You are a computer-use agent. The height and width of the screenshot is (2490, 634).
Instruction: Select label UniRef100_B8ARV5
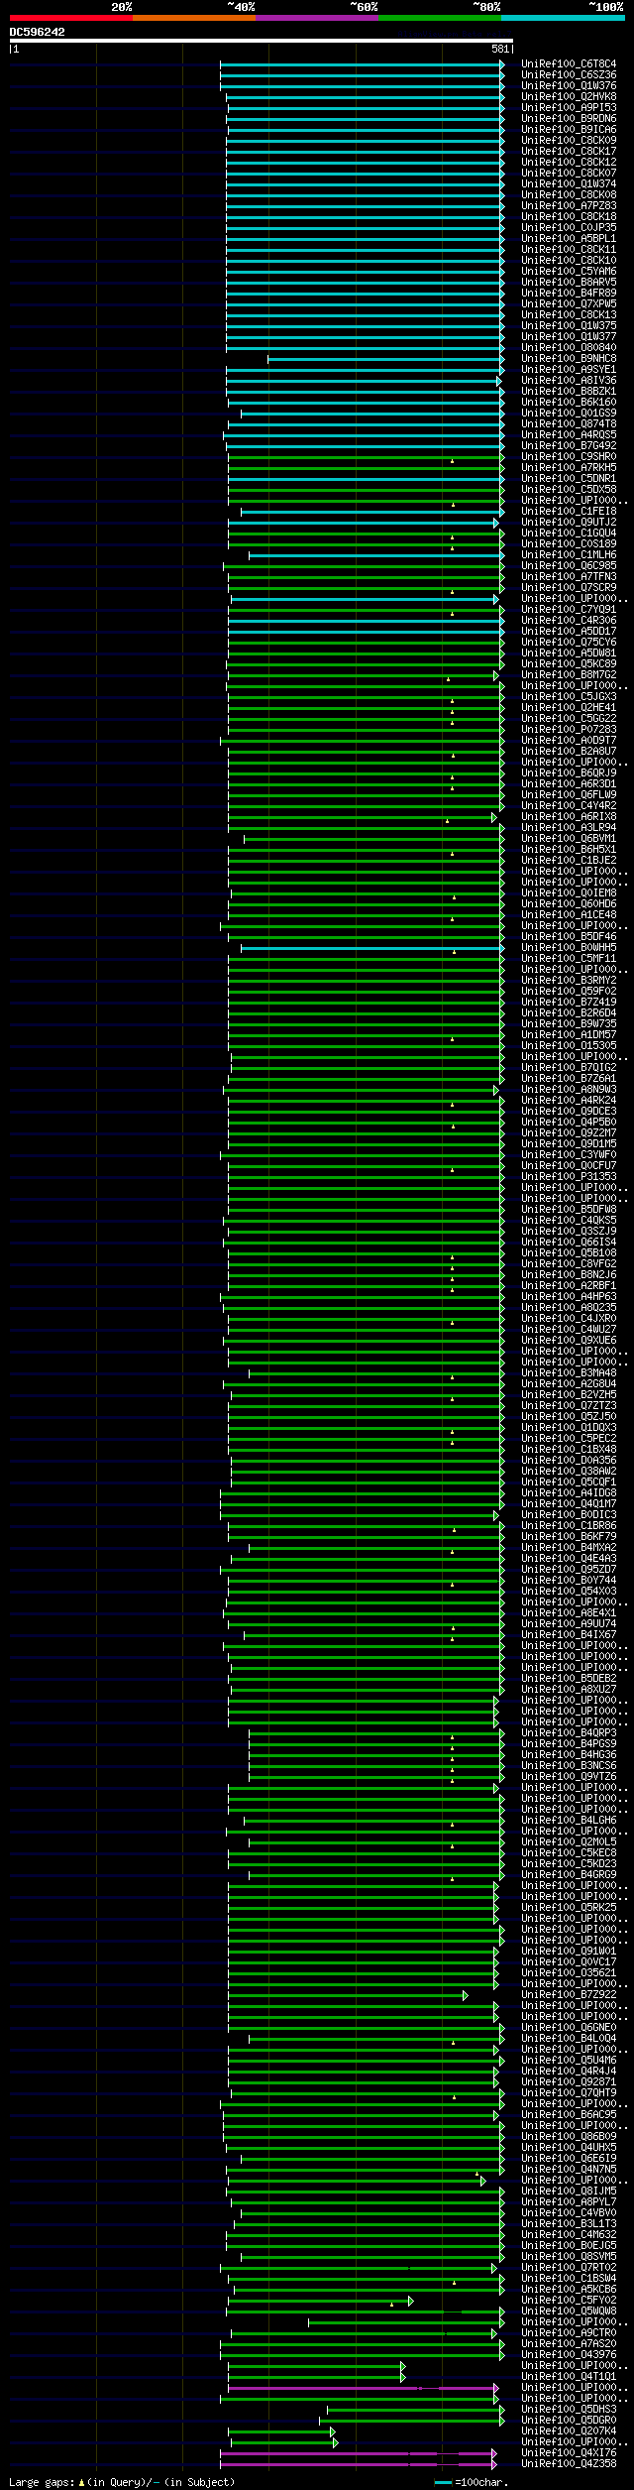569,282
